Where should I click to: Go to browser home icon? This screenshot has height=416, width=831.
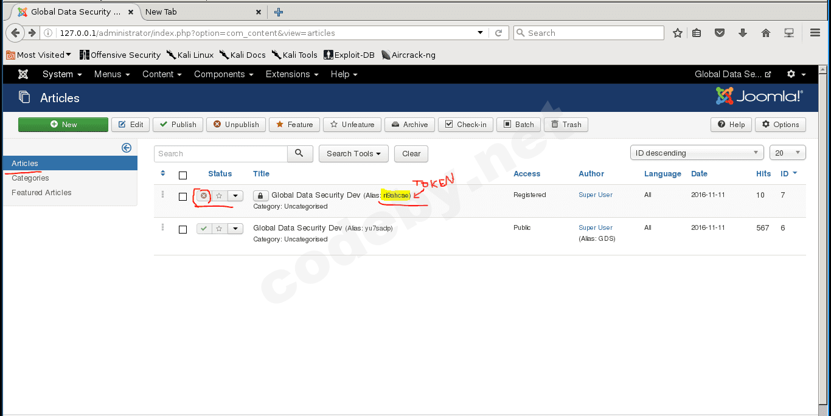pyautogui.click(x=766, y=33)
